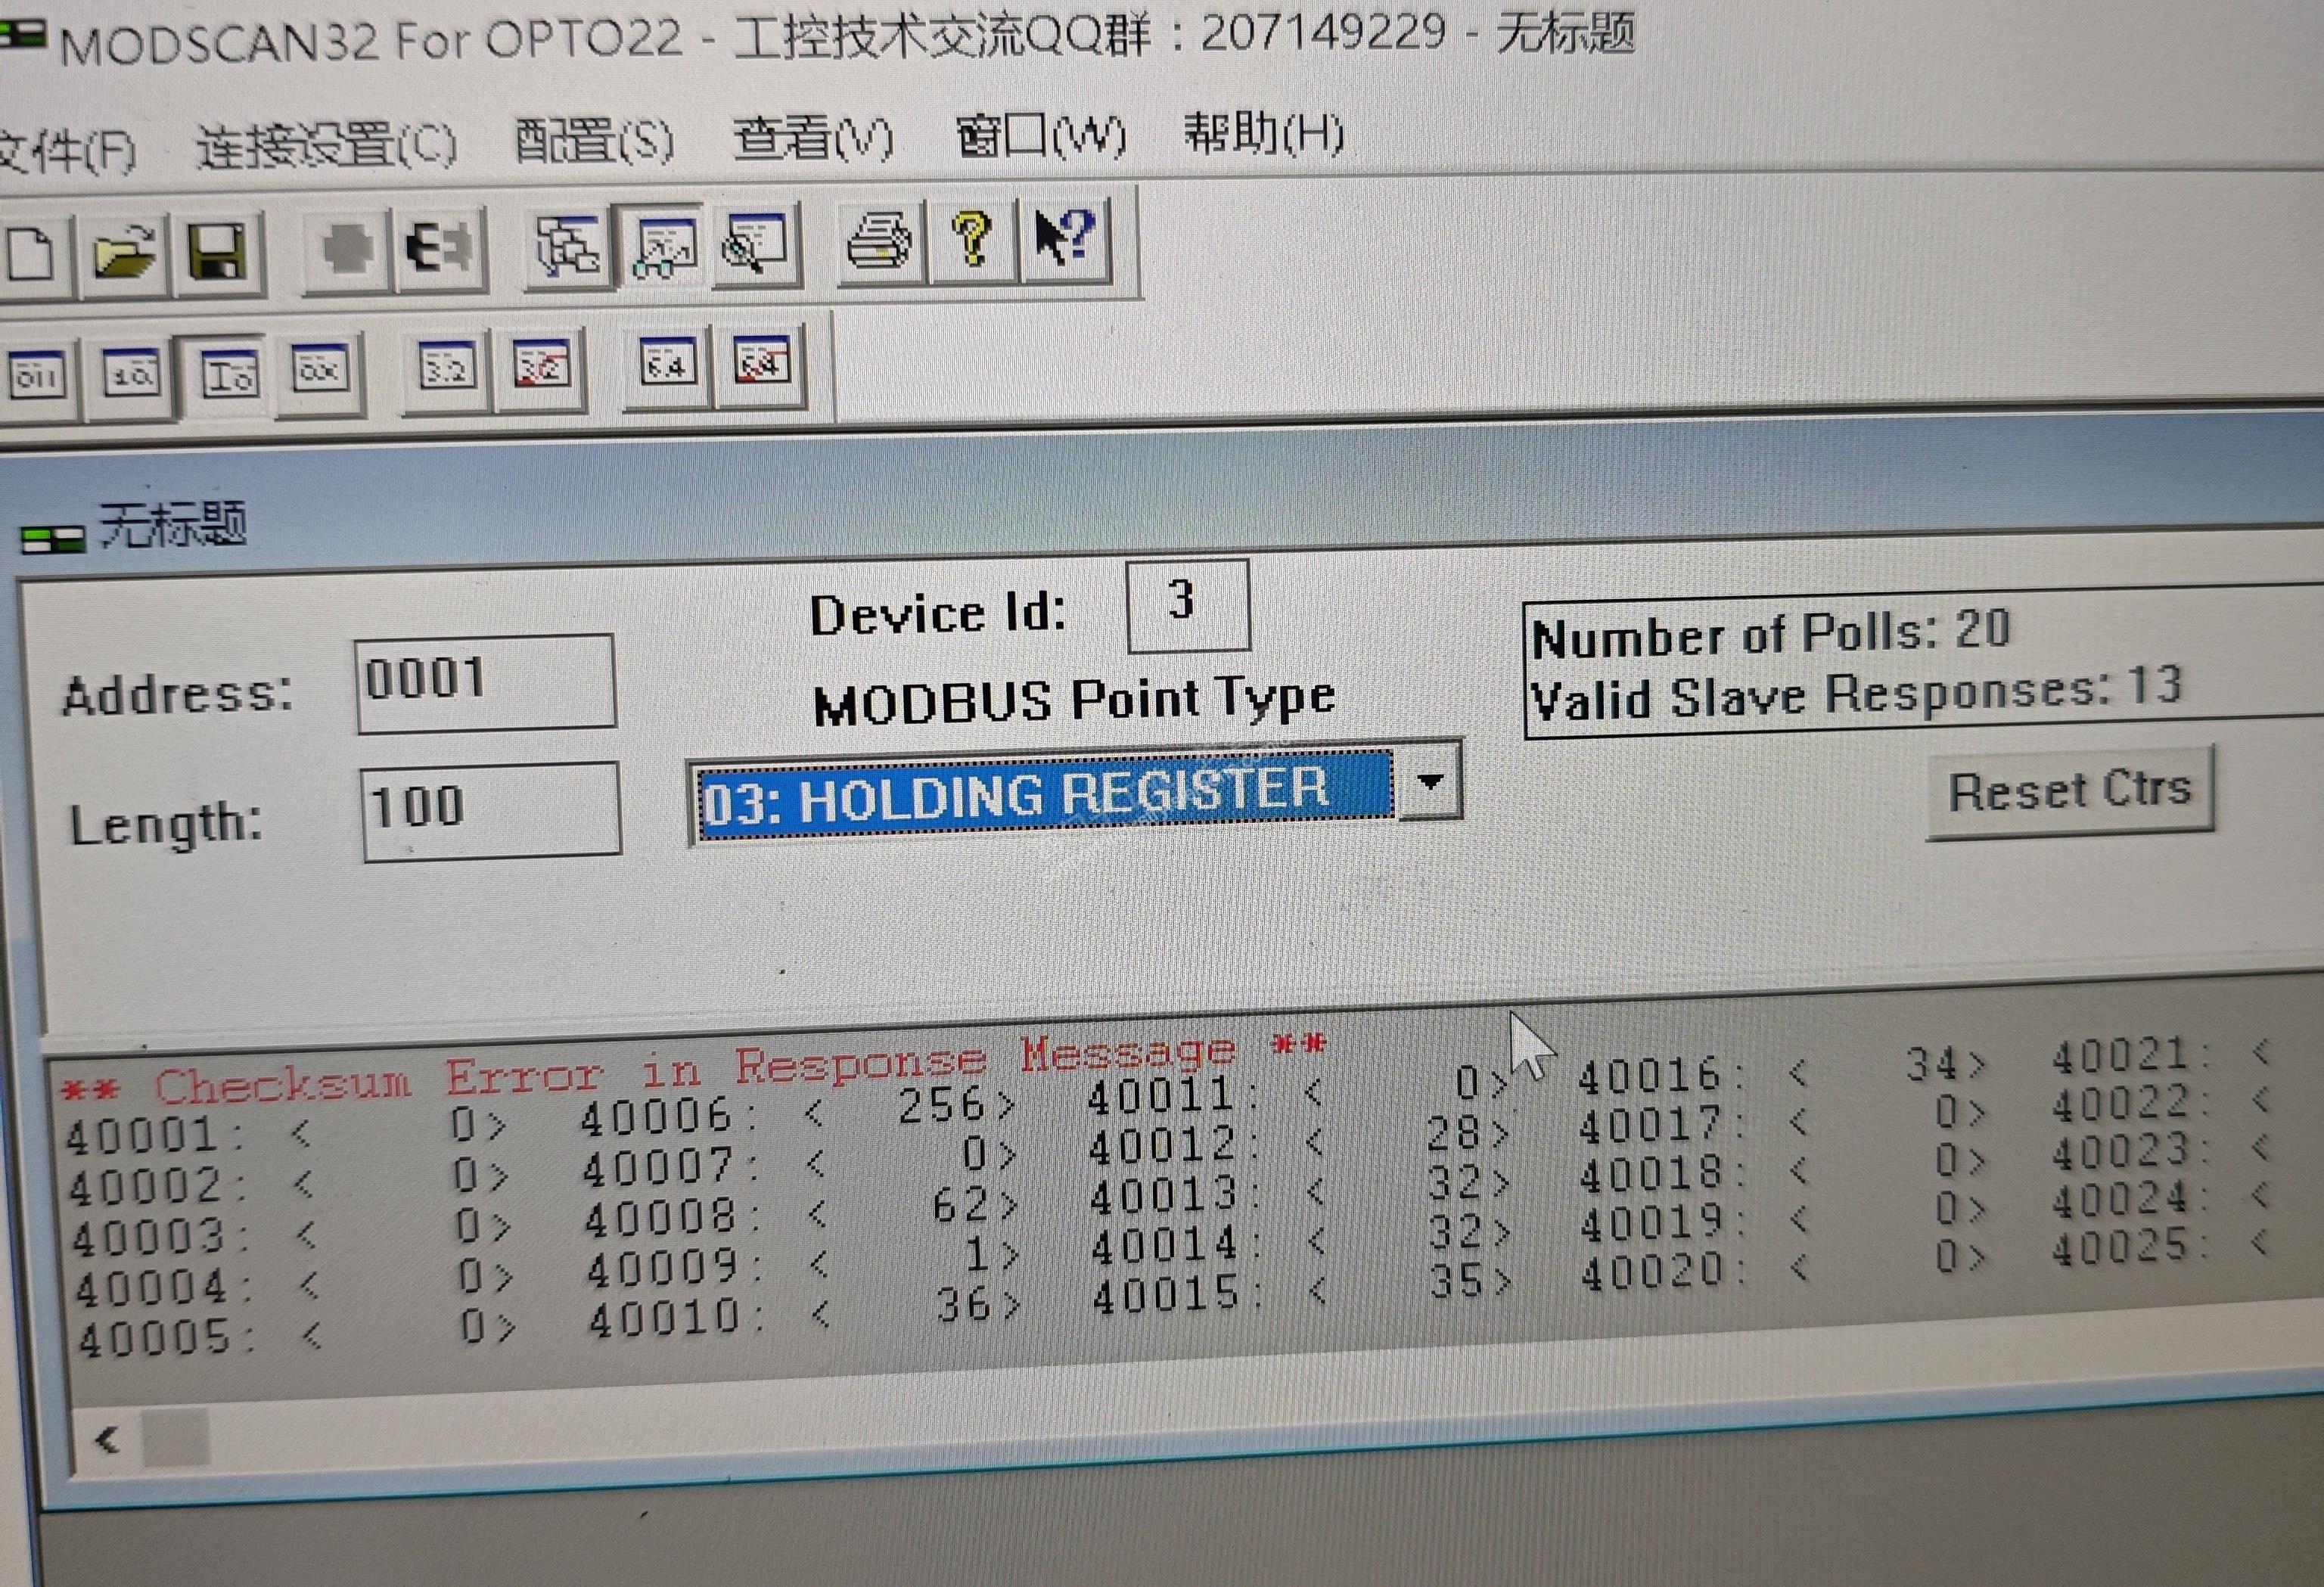This screenshot has width=2324, height=1587.
Task: Click the horizontal scrollbar left arrow
Action: pyautogui.click(x=107, y=1439)
